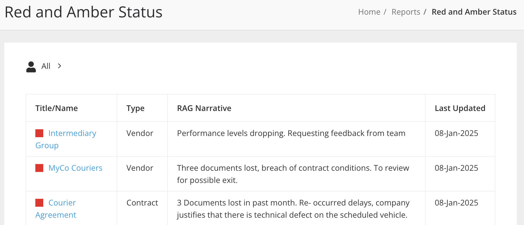Image resolution: width=524 pixels, height=225 pixels.
Task: Click the red status square beside MyCo Couriers
Action: pos(39,168)
